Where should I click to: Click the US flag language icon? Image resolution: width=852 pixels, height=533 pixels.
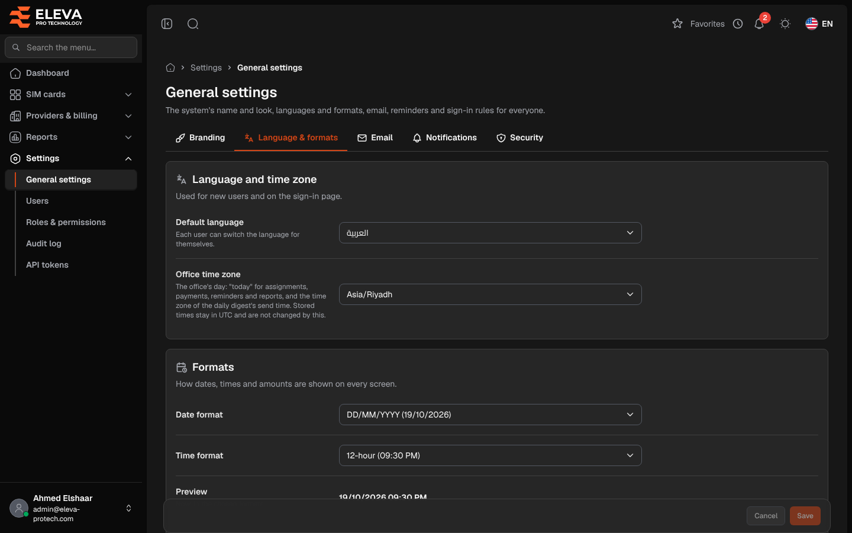click(x=812, y=24)
